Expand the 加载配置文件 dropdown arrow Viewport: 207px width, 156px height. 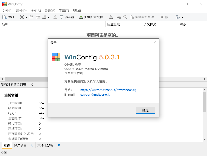pos(106,17)
